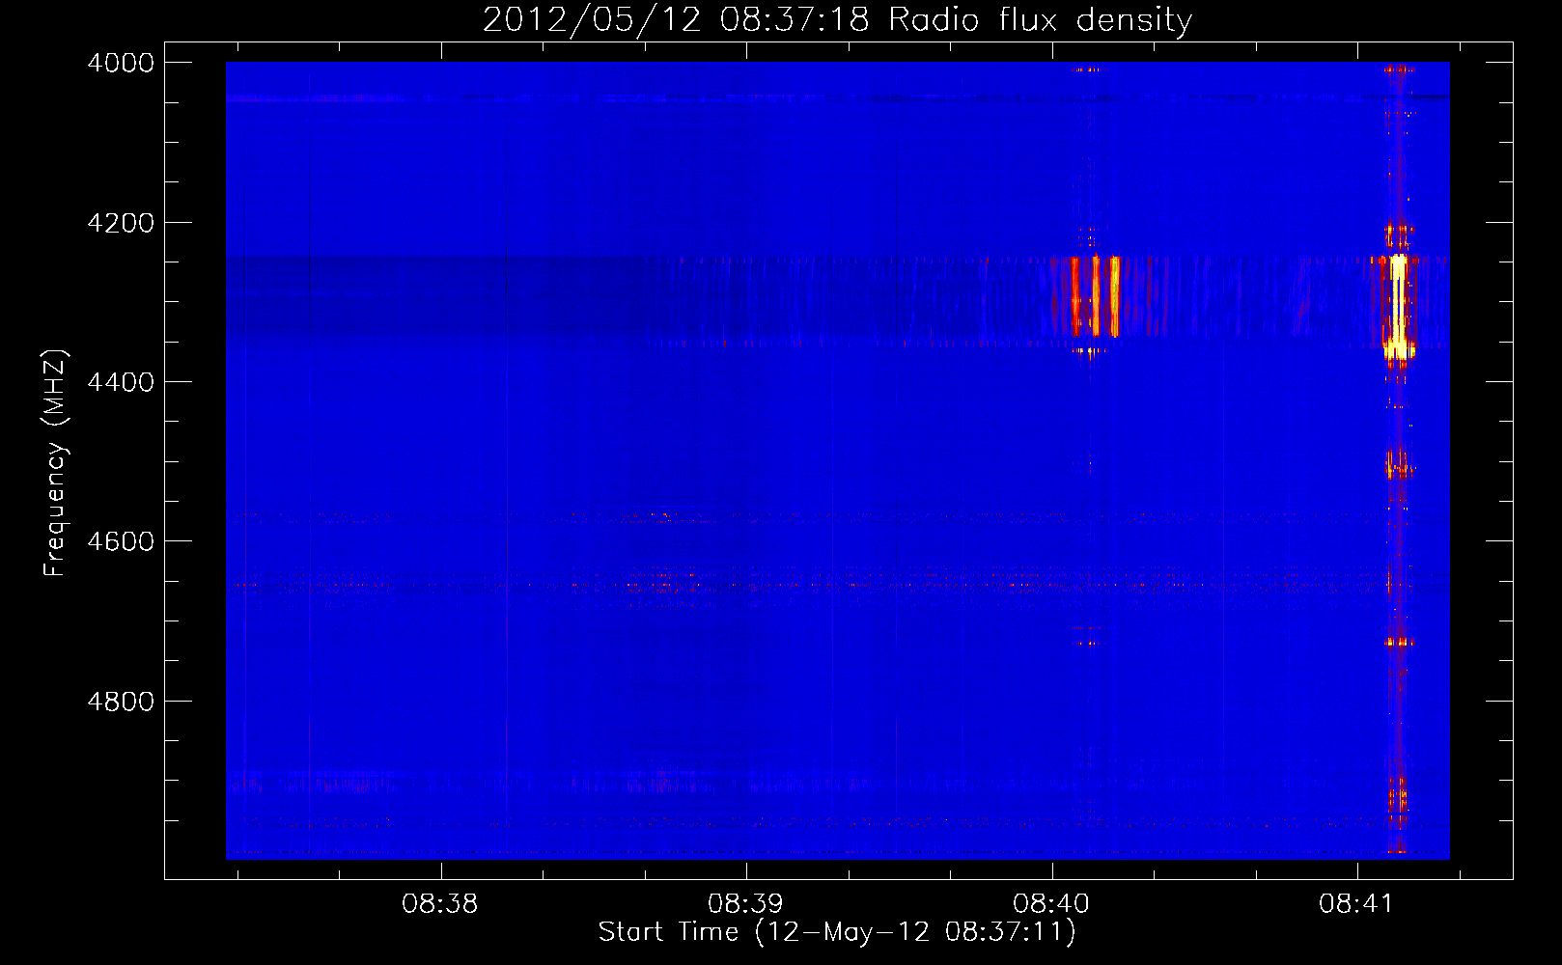Viewport: 1562px width, 965px height.
Task: Click the bright yellow burst near 08:41
Action: (1397, 307)
